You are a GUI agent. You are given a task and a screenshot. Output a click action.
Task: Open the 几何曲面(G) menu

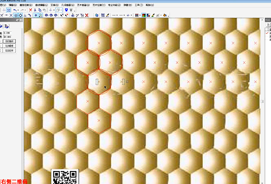click(68, 5)
